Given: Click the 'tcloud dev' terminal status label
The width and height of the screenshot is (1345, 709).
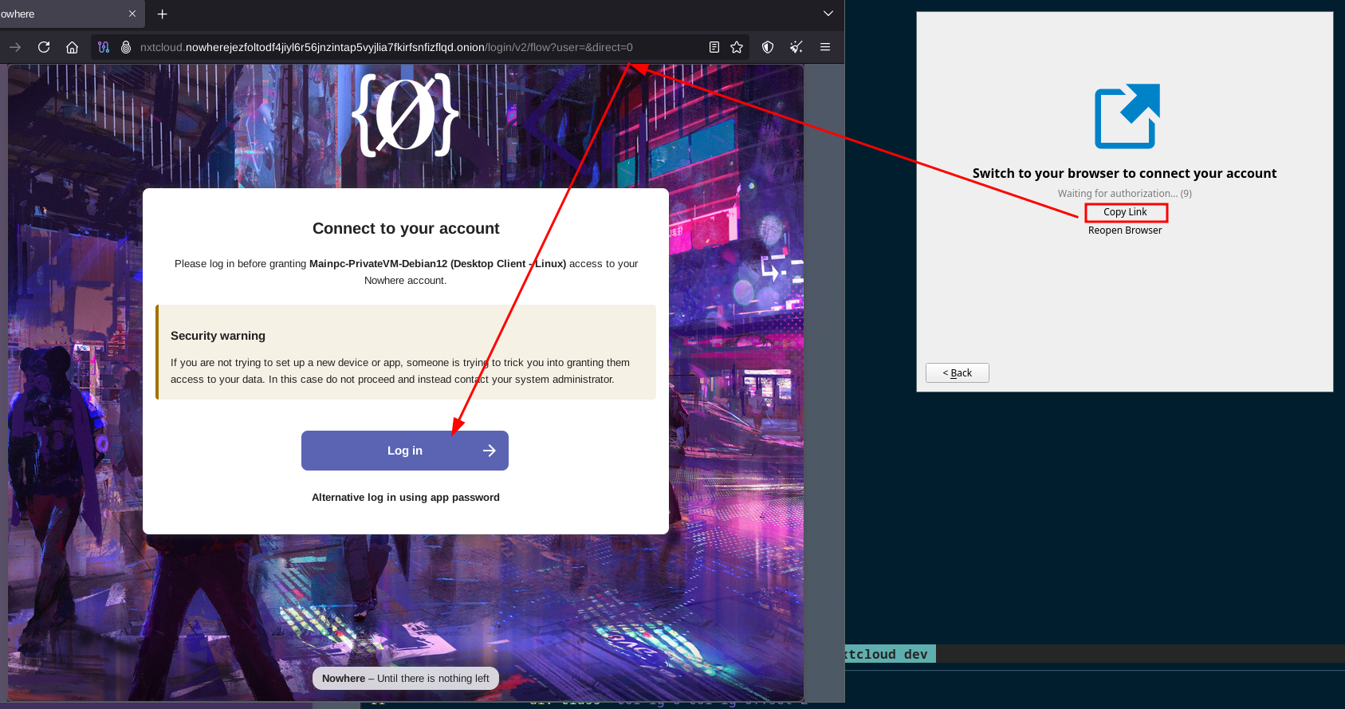Looking at the screenshot, I should [x=887, y=654].
